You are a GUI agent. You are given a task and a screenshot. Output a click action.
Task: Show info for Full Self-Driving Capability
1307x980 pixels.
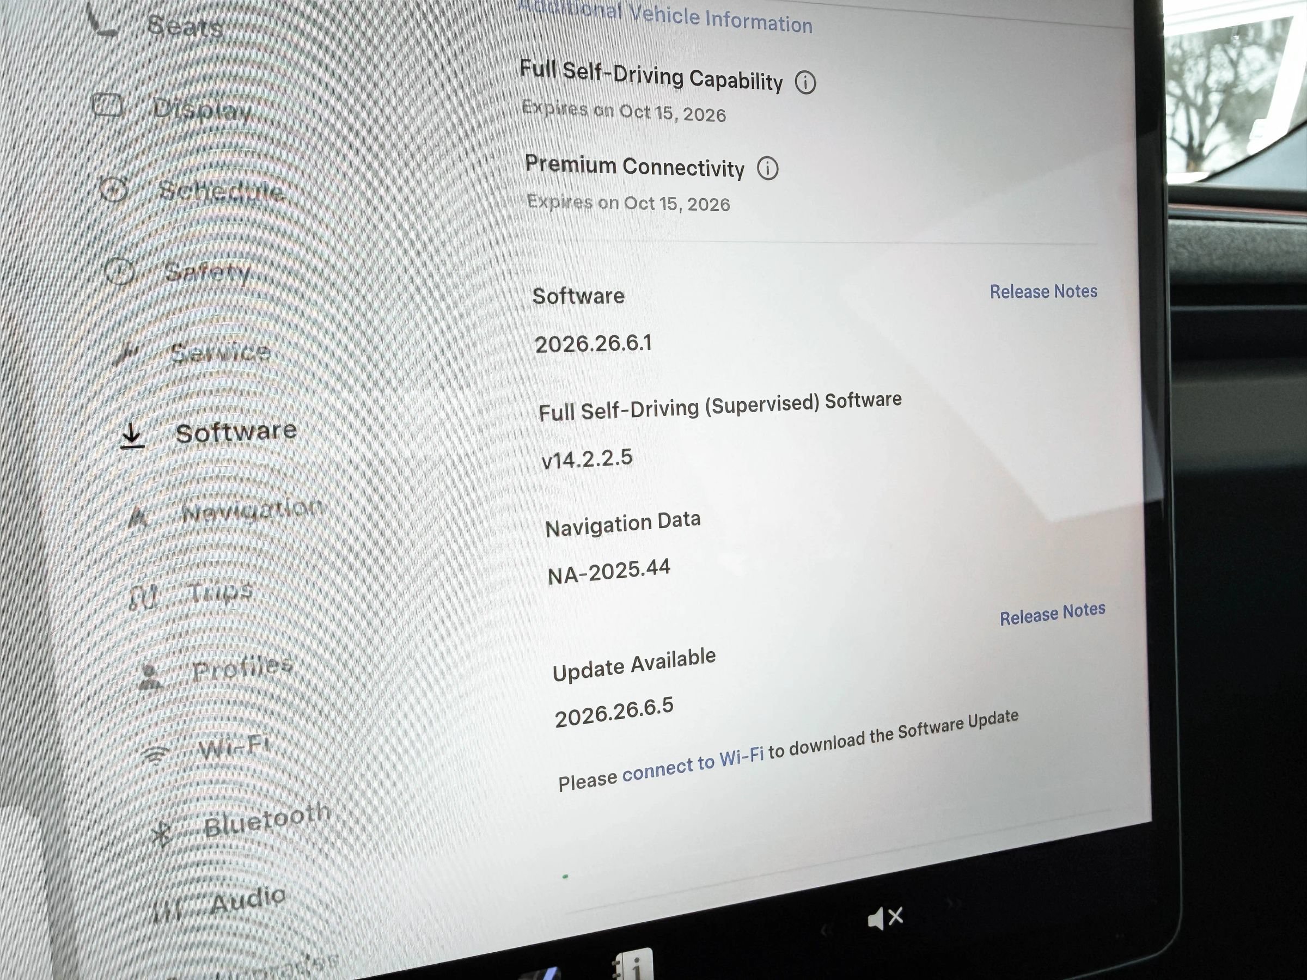click(x=805, y=82)
